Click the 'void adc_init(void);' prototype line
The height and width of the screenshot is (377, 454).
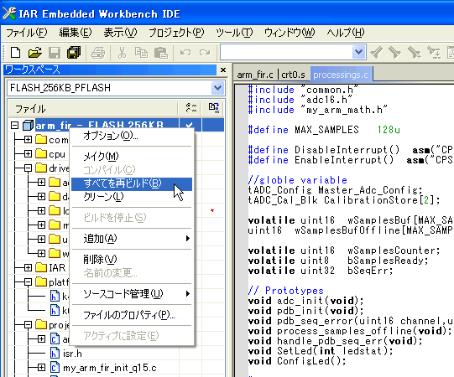point(305,301)
